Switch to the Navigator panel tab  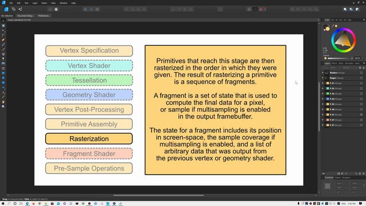pyautogui.click(x=346, y=177)
